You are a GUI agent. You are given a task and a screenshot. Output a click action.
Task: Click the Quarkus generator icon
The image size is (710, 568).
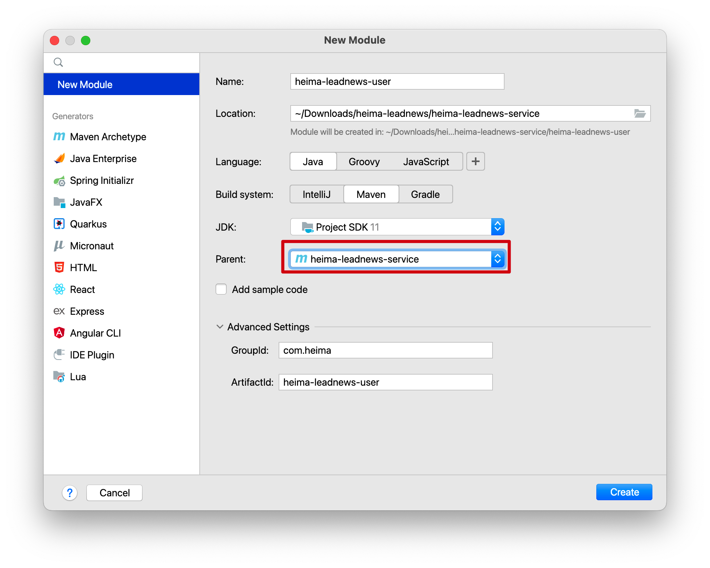click(x=59, y=224)
